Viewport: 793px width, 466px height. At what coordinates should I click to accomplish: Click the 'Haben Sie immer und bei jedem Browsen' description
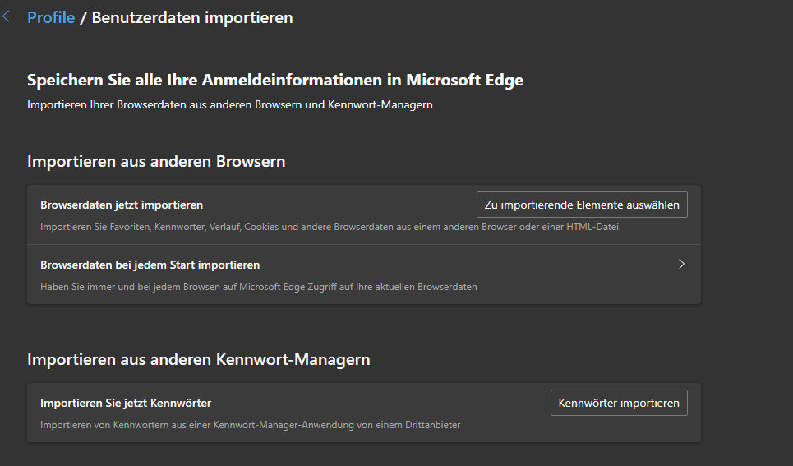[x=258, y=287]
